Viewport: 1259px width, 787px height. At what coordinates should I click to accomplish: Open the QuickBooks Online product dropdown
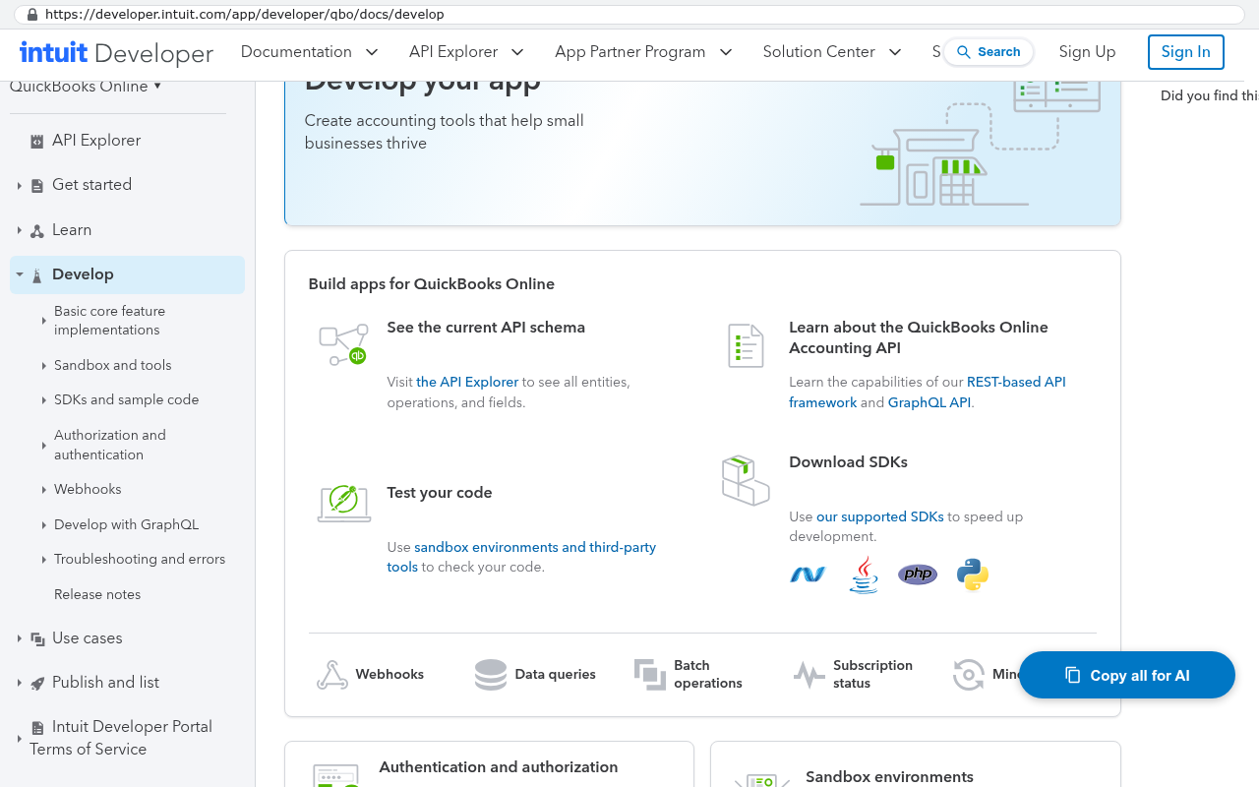coord(86,87)
